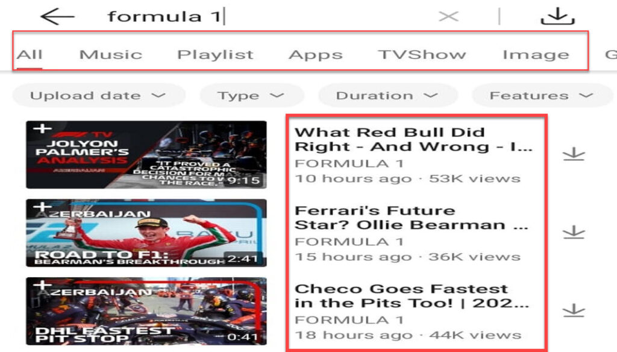Expand the Upload date filter
Viewport: 617px width, 352px height.
click(99, 96)
